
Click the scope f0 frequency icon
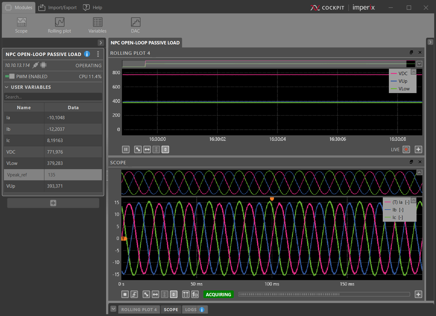click(x=195, y=294)
